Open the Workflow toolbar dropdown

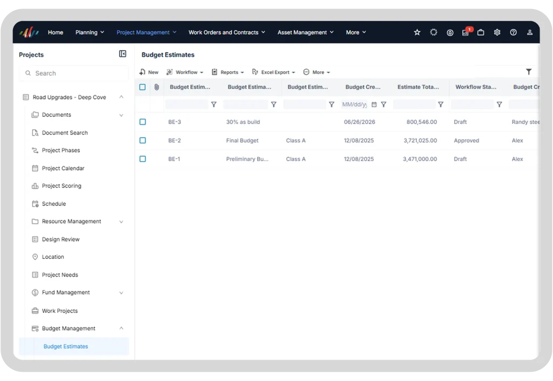[x=185, y=72]
